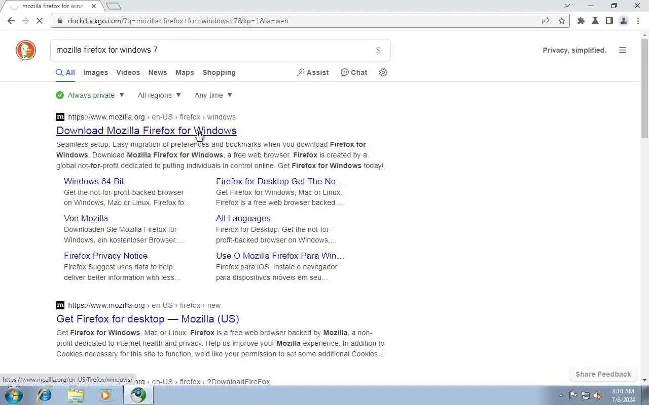Click the Chrome profile avatar

(x=624, y=21)
